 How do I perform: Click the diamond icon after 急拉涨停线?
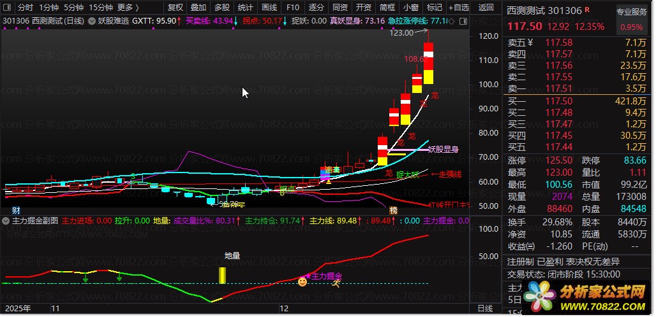tap(452, 21)
